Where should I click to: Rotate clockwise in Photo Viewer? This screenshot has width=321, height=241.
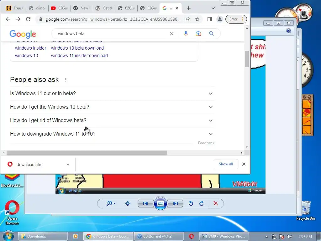(x=202, y=203)
